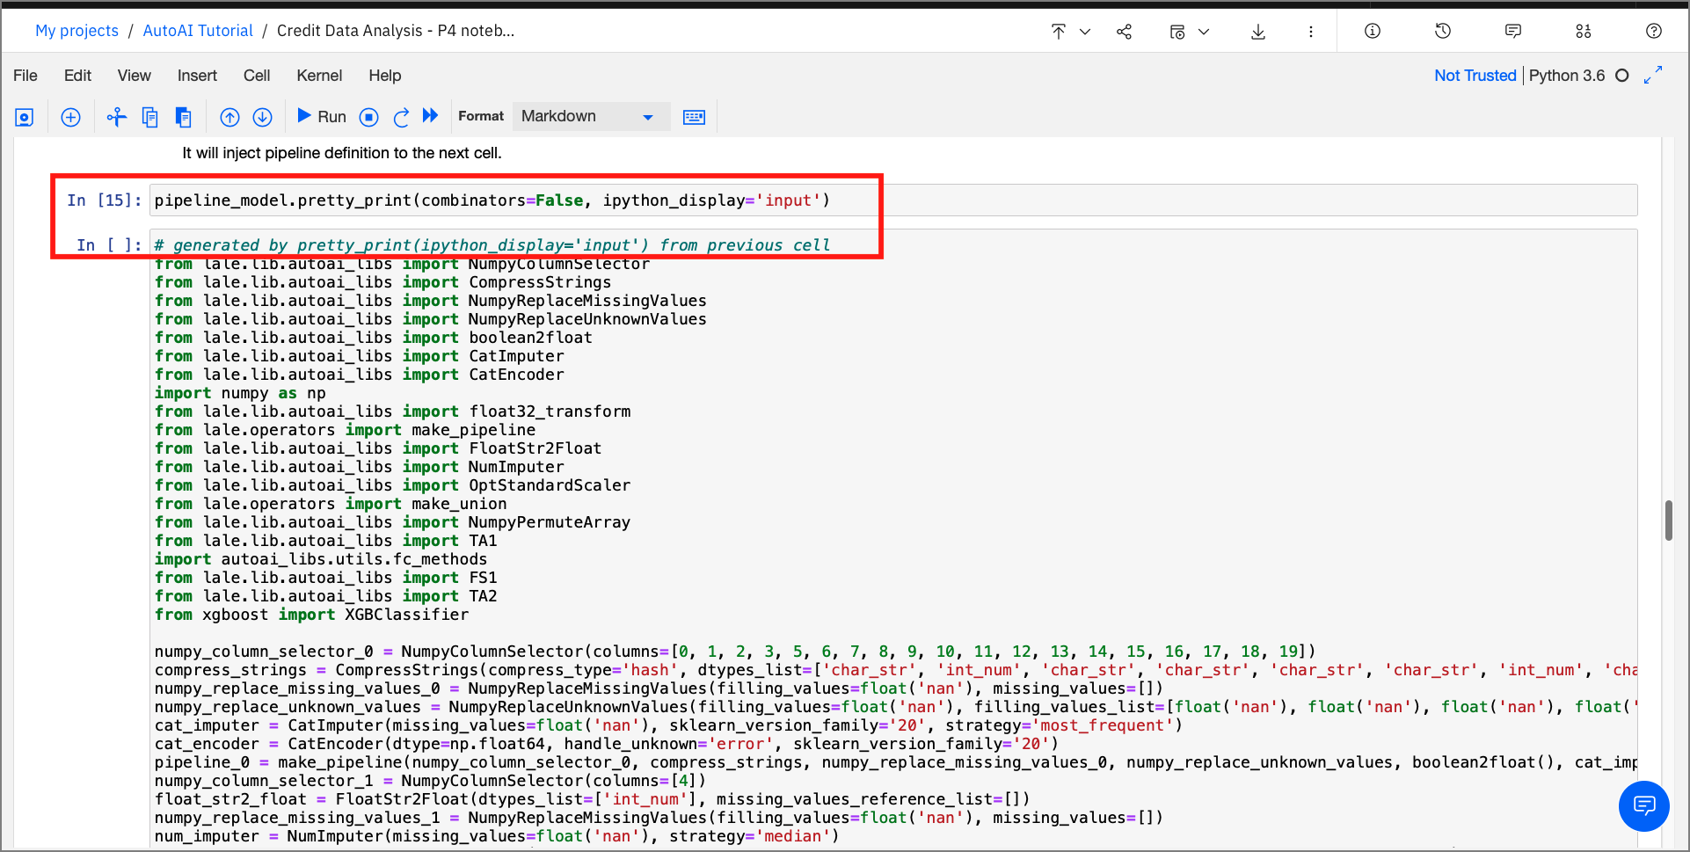
Task: Open the Format dropdown showing Markdown
Action: tap(589, 116)
